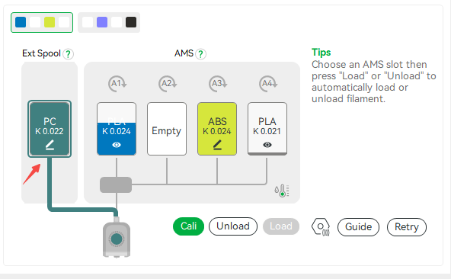Select the white PLA slot A4

coord(267,129)
